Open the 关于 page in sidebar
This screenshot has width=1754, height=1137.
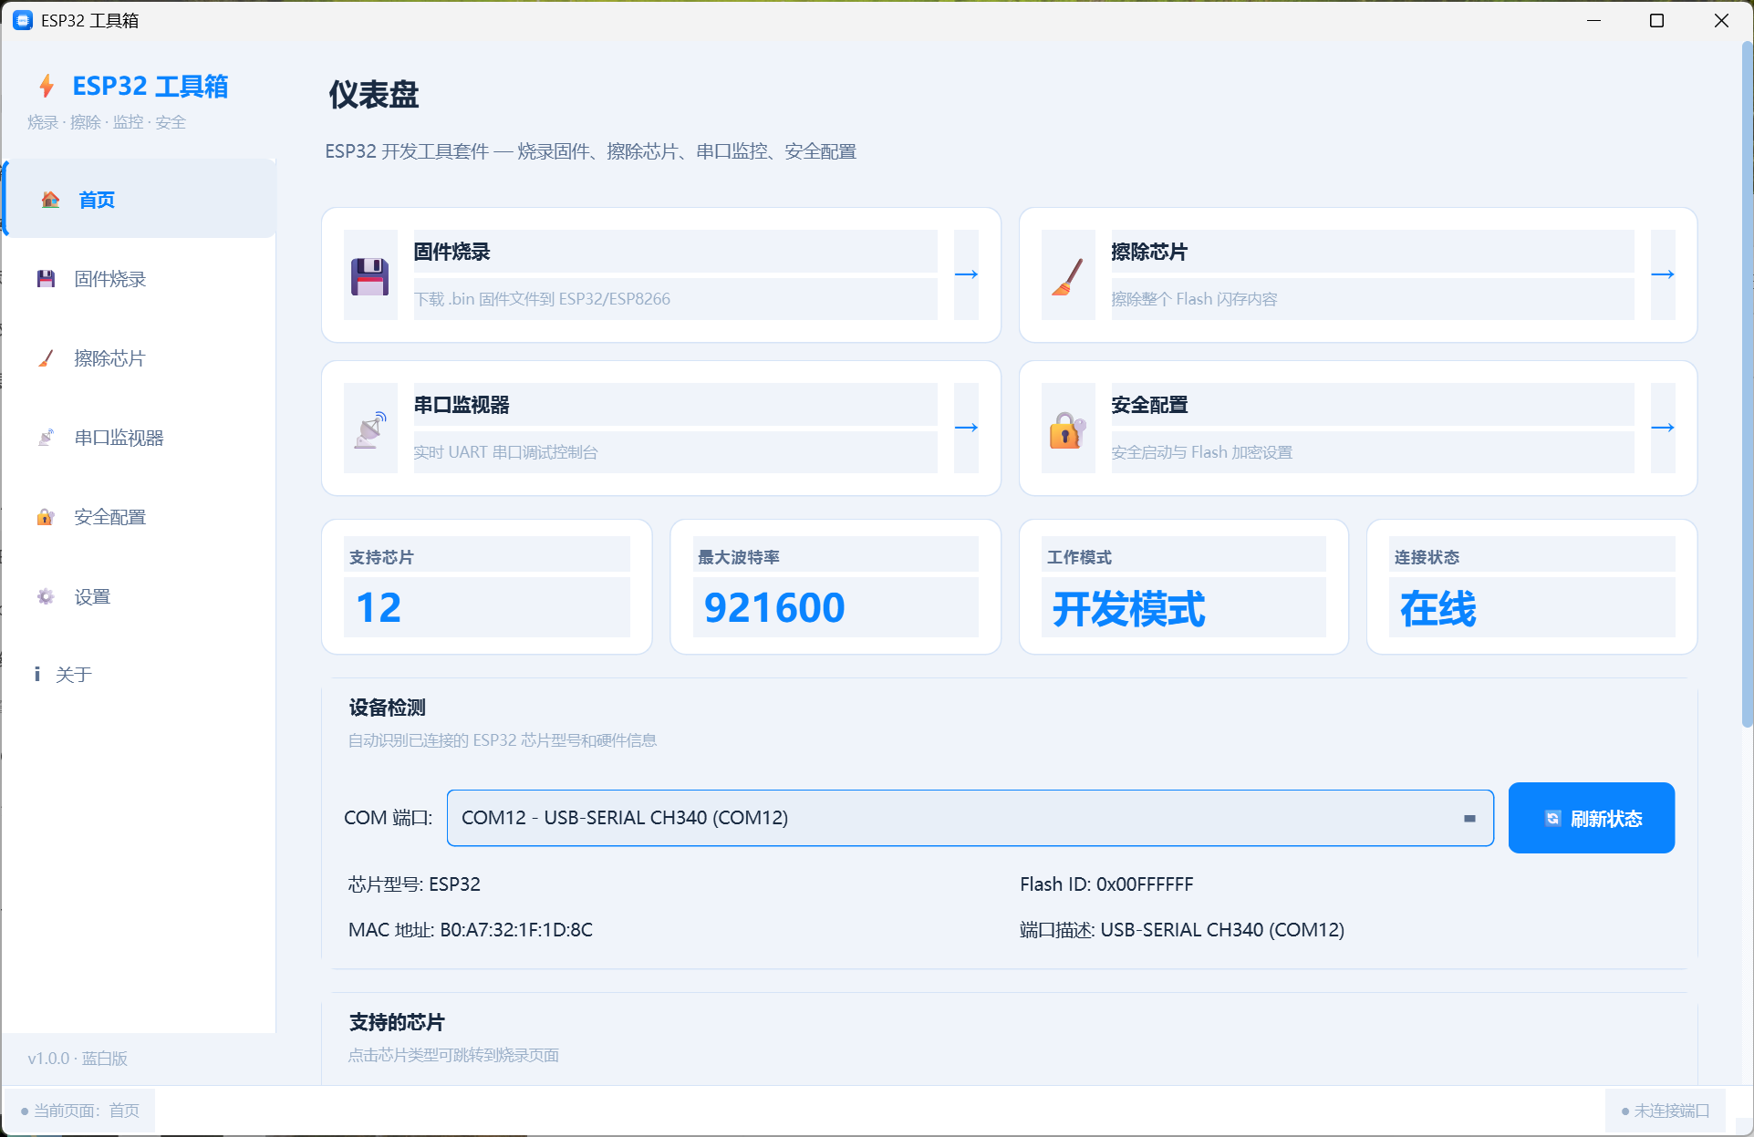(140, 674)
